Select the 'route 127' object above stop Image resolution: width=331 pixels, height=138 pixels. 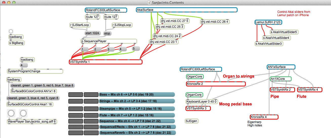[111, 17]
